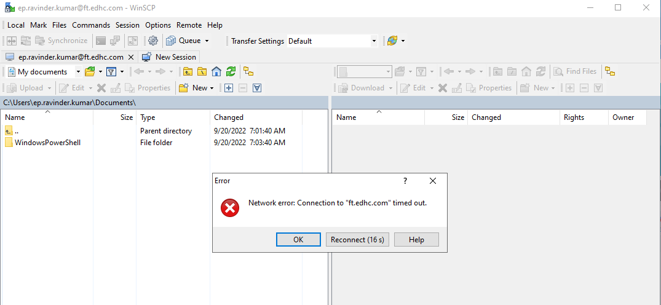Open the local Filter files icon
This screenshot has height=305, width=661.
(x=111, y=71)
